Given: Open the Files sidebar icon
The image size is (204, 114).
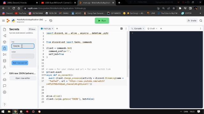Looking at the screenshot, I should (4, 29).
